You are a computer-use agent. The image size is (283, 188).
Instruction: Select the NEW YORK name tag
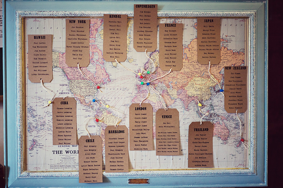coord(78,43)
